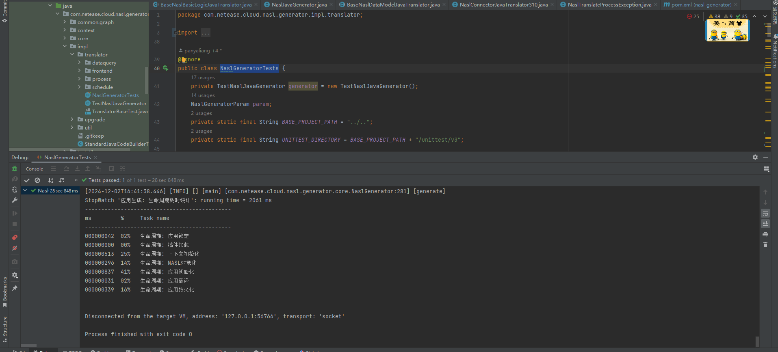Collapse the translator folder
This screenshot has width=778, height=352.
(72, 54)
